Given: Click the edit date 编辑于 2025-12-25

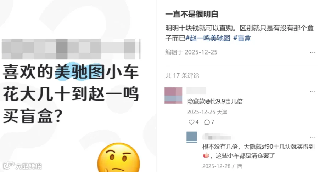Looking at the screenshot, I should [x=191, y=52].
